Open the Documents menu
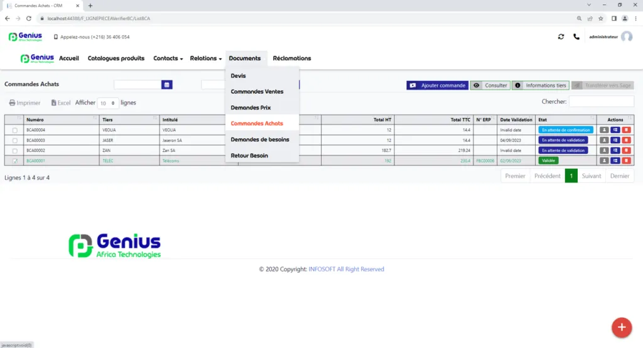This screenshot has height=348, width=643. [245, 58]
